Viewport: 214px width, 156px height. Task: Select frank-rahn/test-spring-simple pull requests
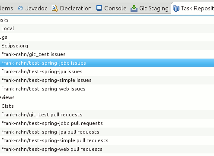pyautogui.click(x=107, y=140)
